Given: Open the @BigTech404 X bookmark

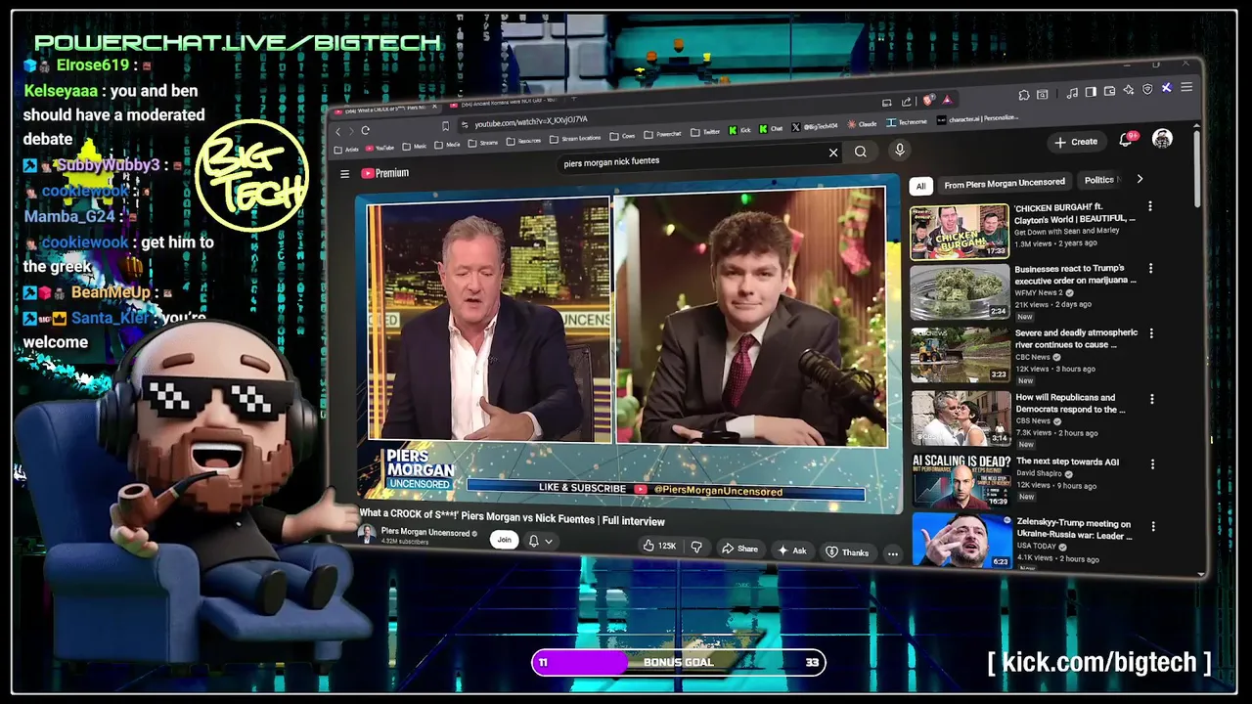Looking at the screenshot, I should coord(814,126).
